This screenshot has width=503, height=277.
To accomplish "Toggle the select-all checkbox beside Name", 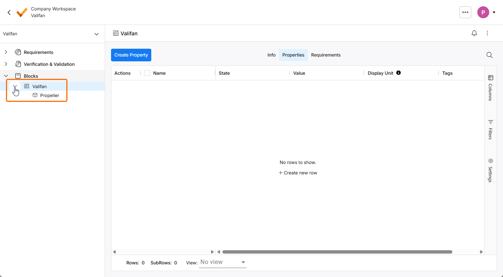I will click(147, 73).
